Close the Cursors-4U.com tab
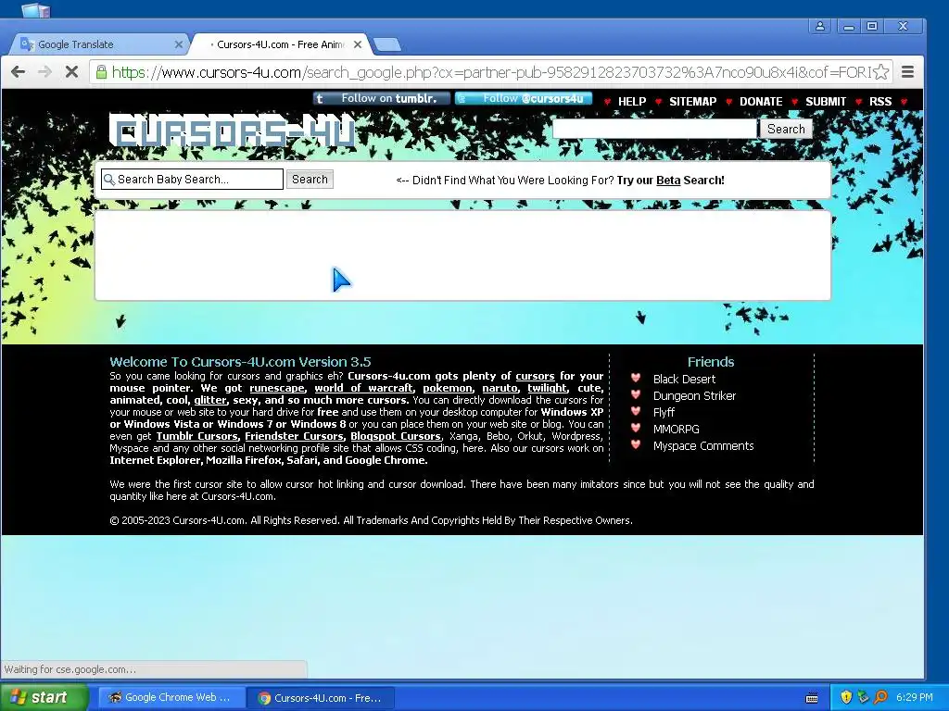Image resolution: width=949 pixels, height=711 pixels. (358, 44)
